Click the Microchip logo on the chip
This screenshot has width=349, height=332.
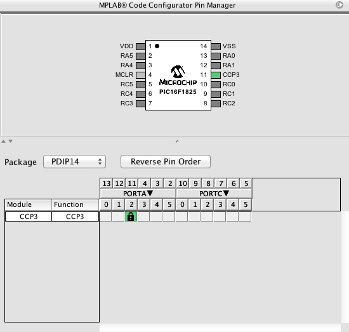[178, 76]
